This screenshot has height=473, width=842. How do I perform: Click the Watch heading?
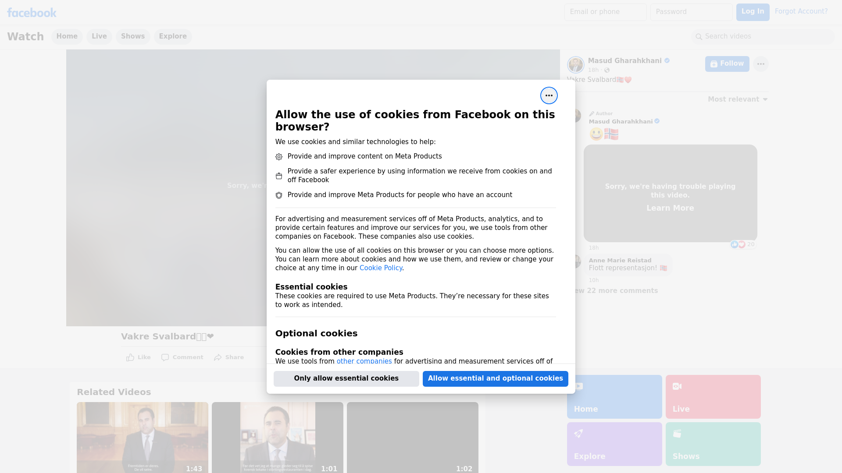tap(25, 36)
